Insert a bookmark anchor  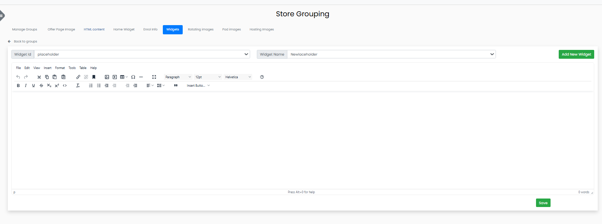click(x=94, y=77)
